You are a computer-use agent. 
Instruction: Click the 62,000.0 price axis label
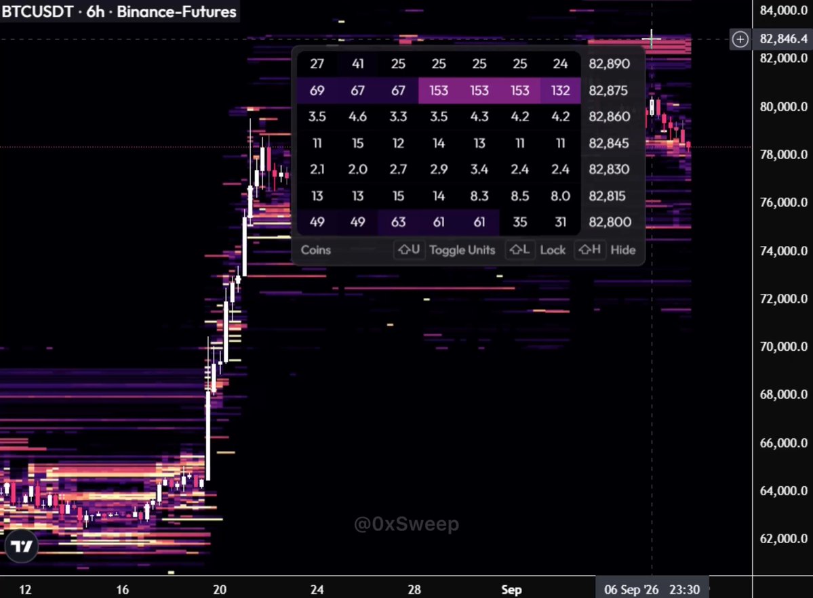[x=783, y=538]
